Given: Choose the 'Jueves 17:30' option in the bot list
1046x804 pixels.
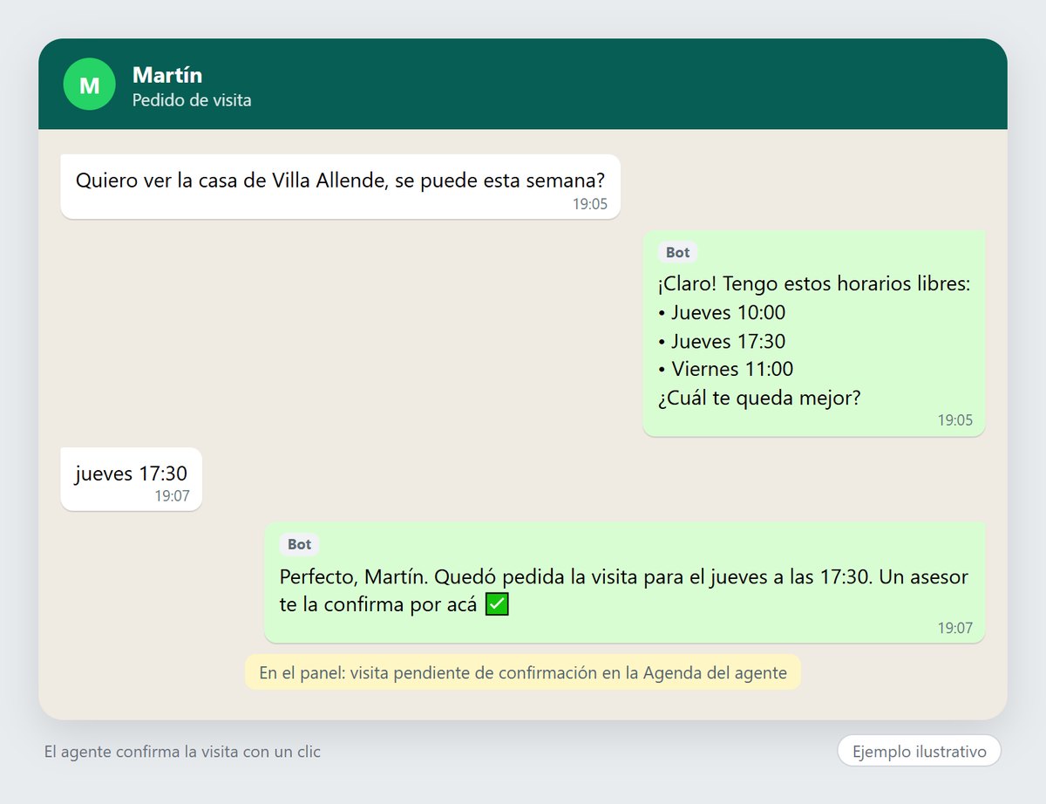Looking at the screenshot, I should point(722,341).
